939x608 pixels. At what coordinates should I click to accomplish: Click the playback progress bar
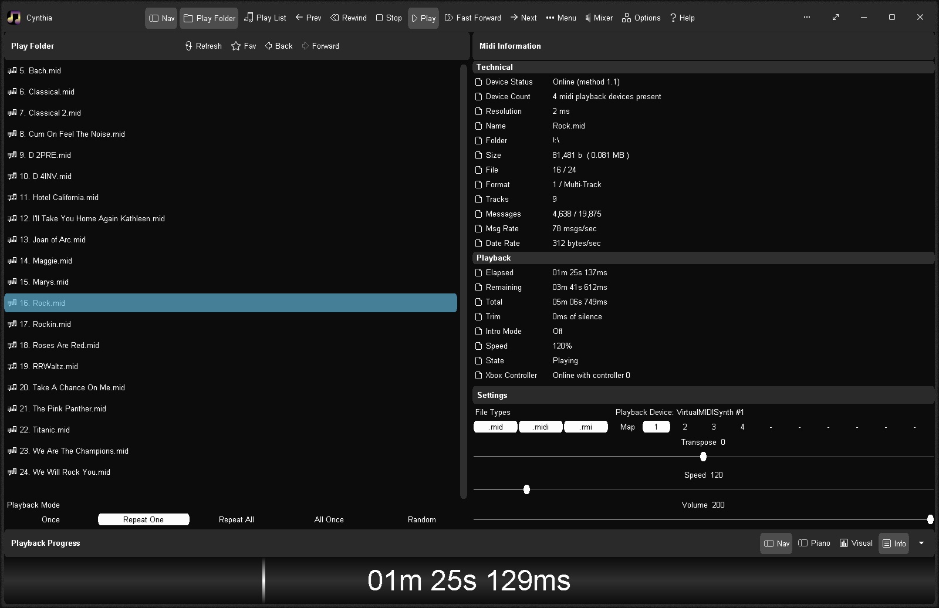[x=469, y=580]
